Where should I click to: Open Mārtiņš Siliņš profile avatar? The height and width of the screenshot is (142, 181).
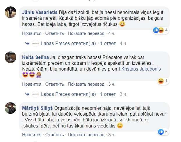click(10, 108)
